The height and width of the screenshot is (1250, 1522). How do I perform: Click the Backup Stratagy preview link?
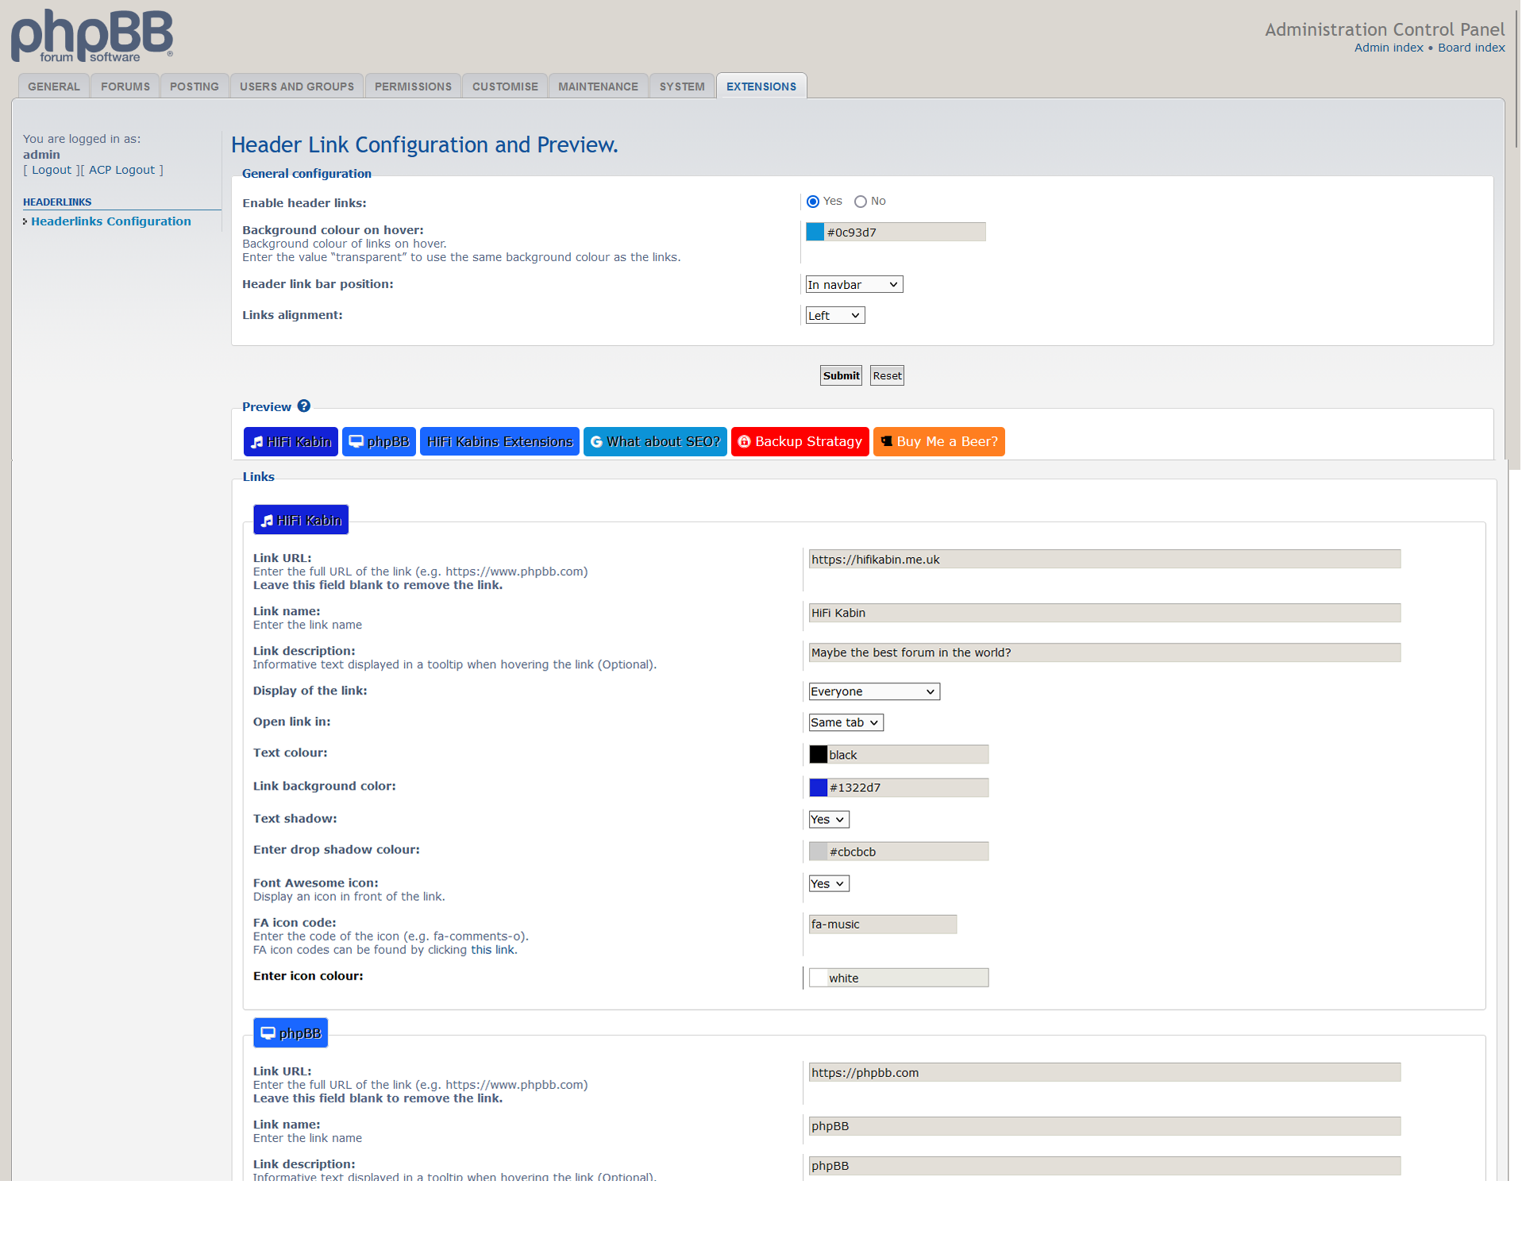800,442
